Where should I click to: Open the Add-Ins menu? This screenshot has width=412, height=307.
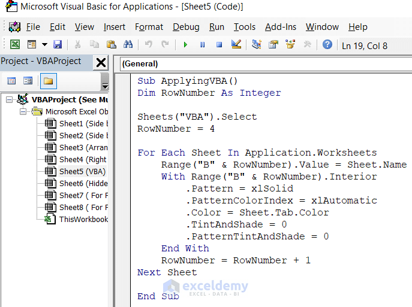click(x=281, y=27)
